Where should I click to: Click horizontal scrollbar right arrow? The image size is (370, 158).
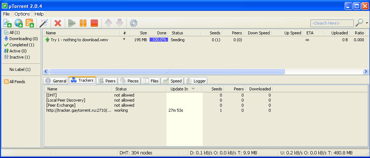366,71
